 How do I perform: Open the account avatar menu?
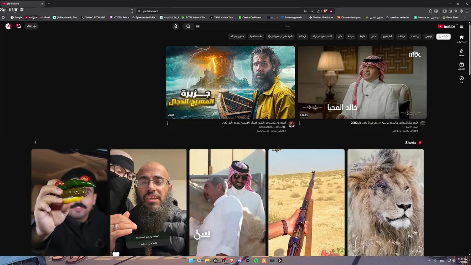8,26
